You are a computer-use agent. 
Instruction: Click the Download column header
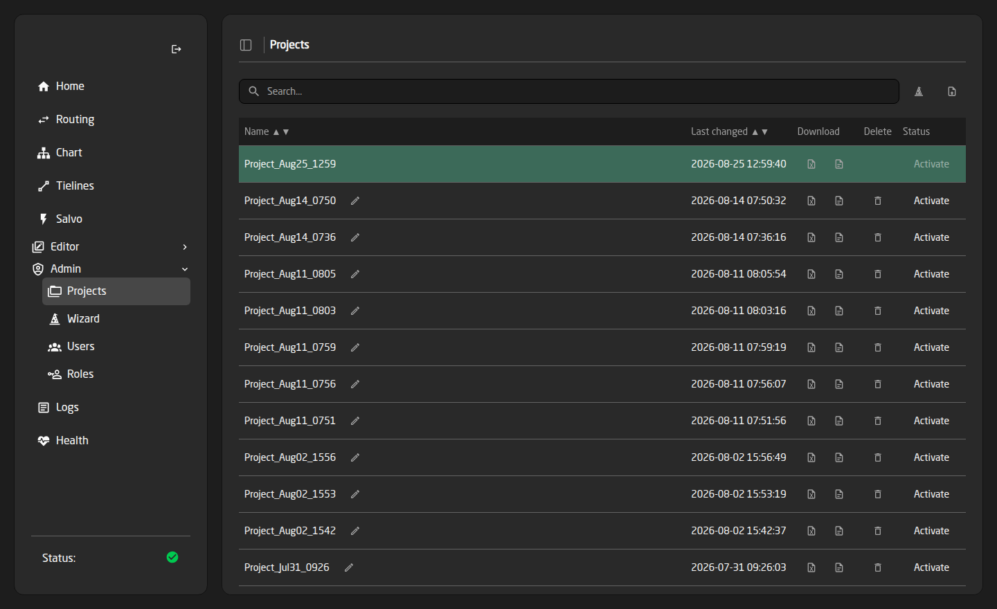[818, 131]
